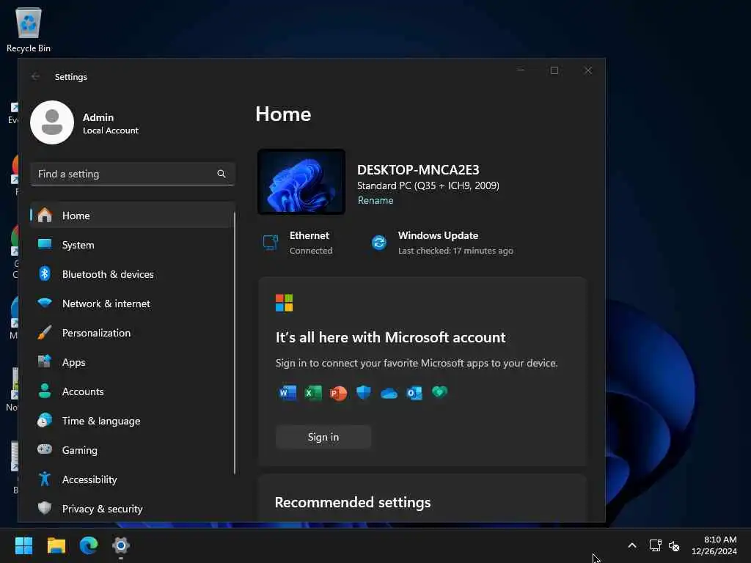Click the Outlook app icon
Screen dimensions: 751x563
coord(414,393)
